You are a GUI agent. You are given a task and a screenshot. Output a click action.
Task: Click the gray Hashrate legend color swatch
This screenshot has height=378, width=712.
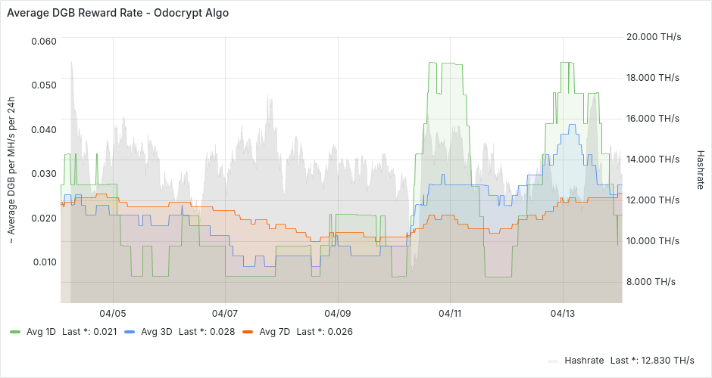(552, 361)
